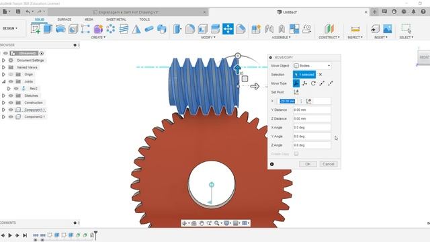Select the Joint tool

(x=269, y=29)
